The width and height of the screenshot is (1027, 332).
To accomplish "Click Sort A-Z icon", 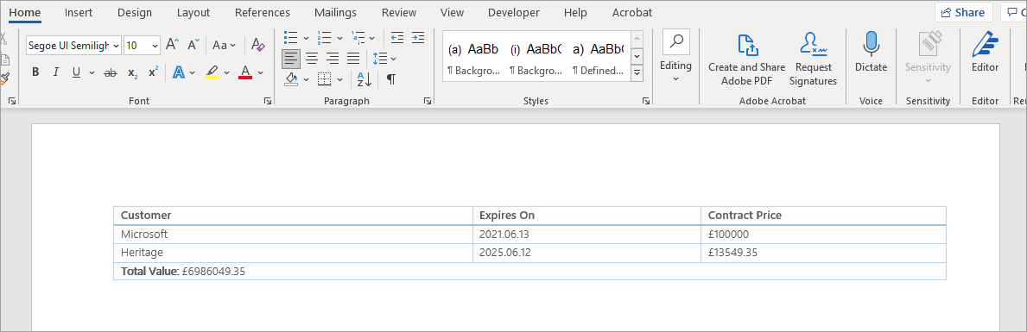I will coord(365,79).
